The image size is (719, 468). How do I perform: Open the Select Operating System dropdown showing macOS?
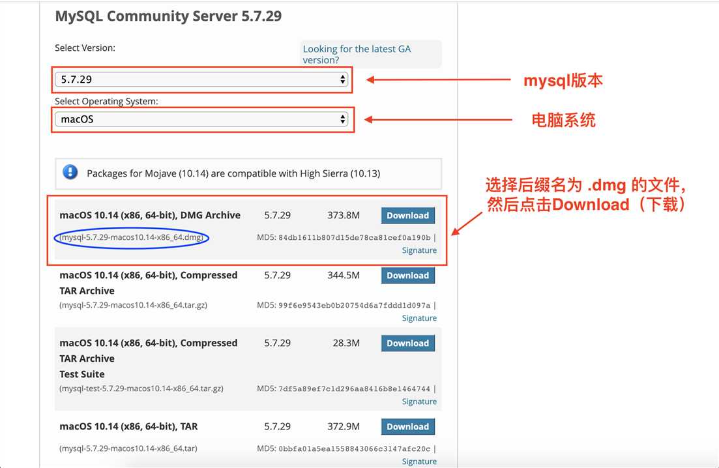pyautogui.click(x=202, y=119)
